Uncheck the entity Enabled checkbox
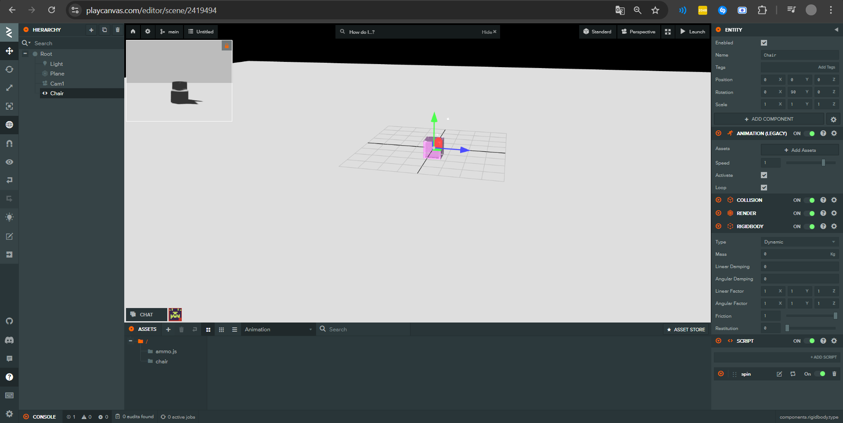The image size is (843, 423). (x=764, y=43)
